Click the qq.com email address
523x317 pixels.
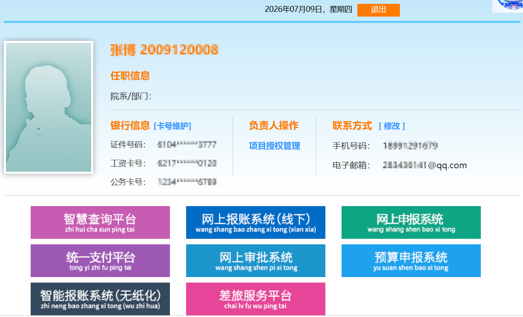tap(425, 166)
